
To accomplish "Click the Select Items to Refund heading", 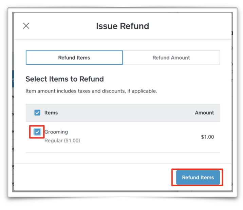I will tap(64, 79).
